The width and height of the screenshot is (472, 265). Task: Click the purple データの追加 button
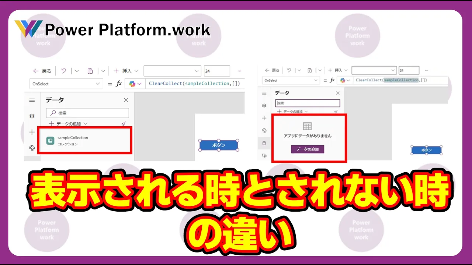(308, 149)
